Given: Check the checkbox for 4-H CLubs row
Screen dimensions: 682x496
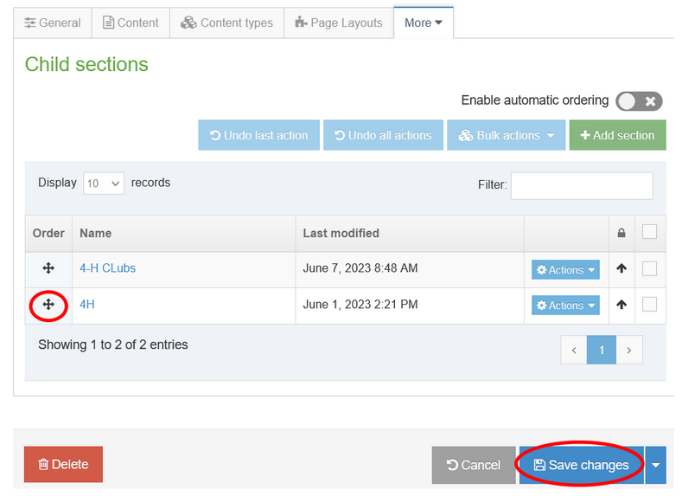Looking at the screenshot, I should click(x=649, y=268).
